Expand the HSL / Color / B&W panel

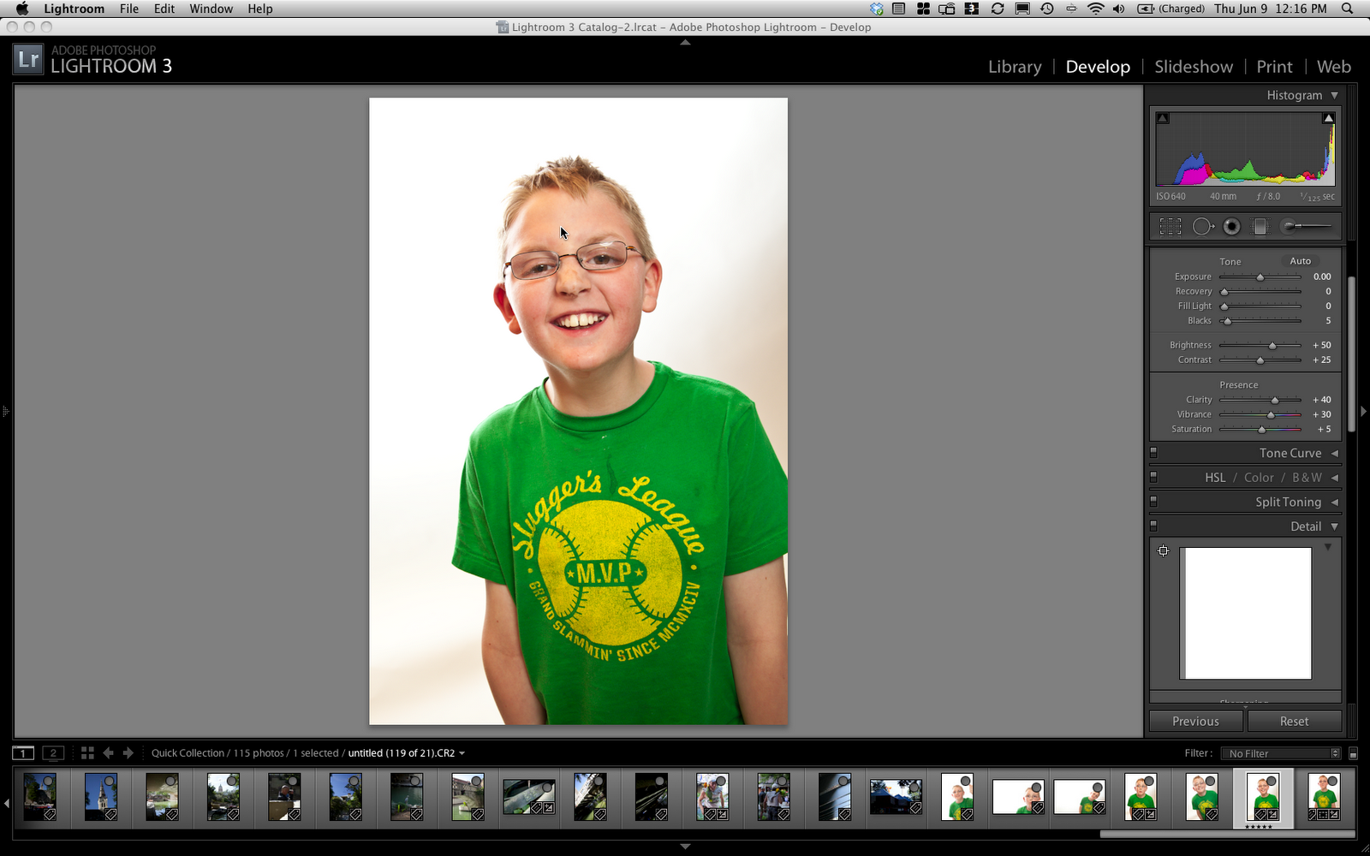[x=1334, y=478]
